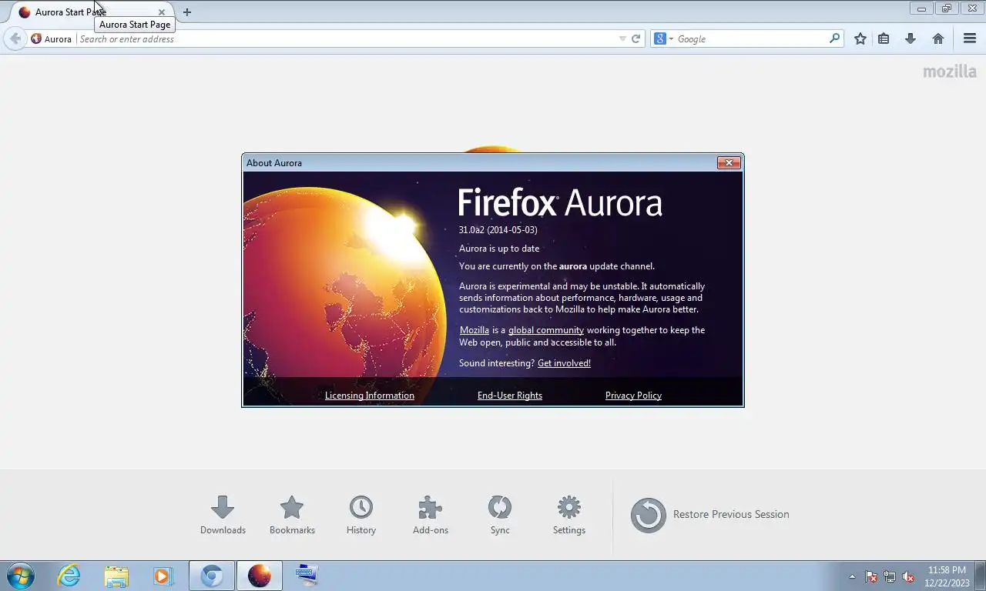This screenshot has width=986, height=591.
Task: Bookmark this page with star icon
Action: [x=860, y=38]
